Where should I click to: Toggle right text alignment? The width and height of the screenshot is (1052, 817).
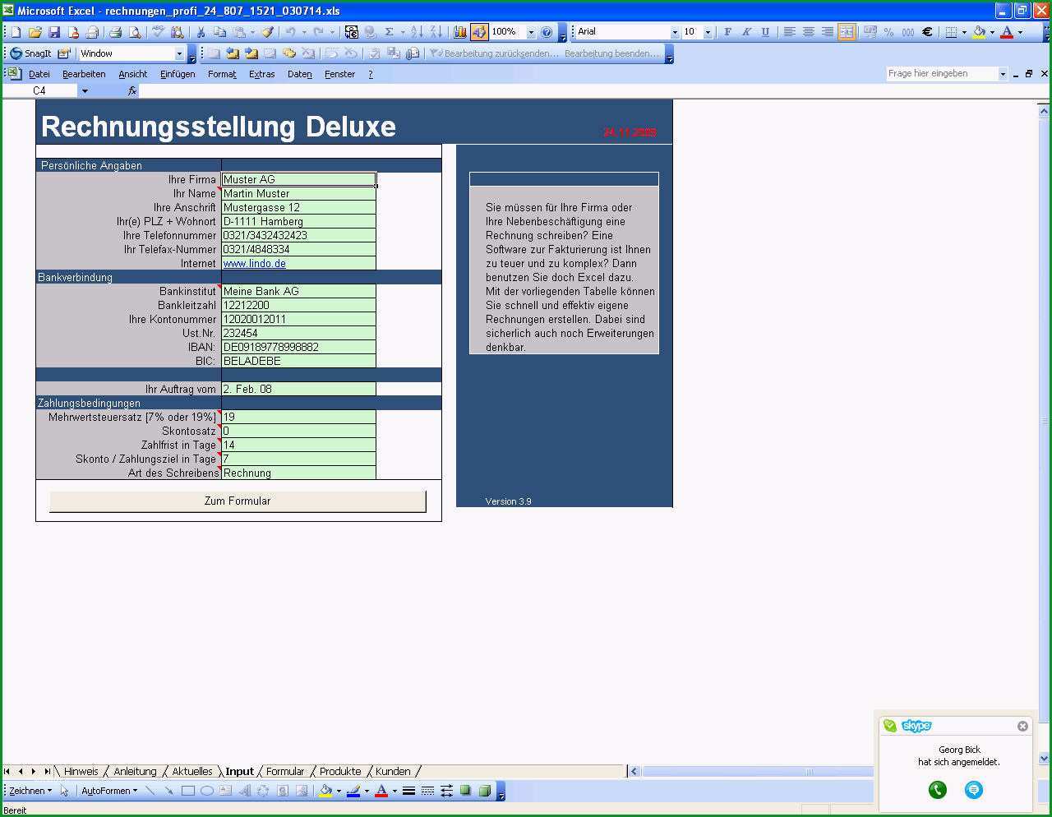[x=827, y=32]
